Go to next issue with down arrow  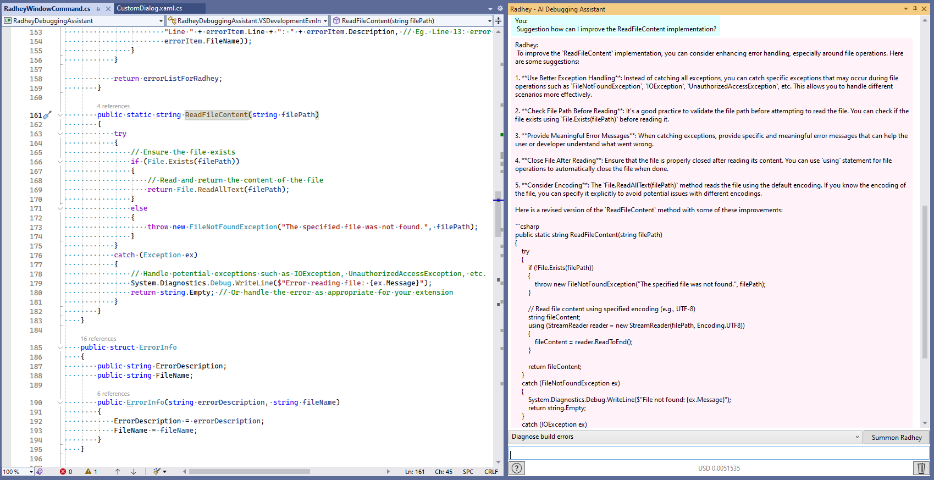point(134,472)
